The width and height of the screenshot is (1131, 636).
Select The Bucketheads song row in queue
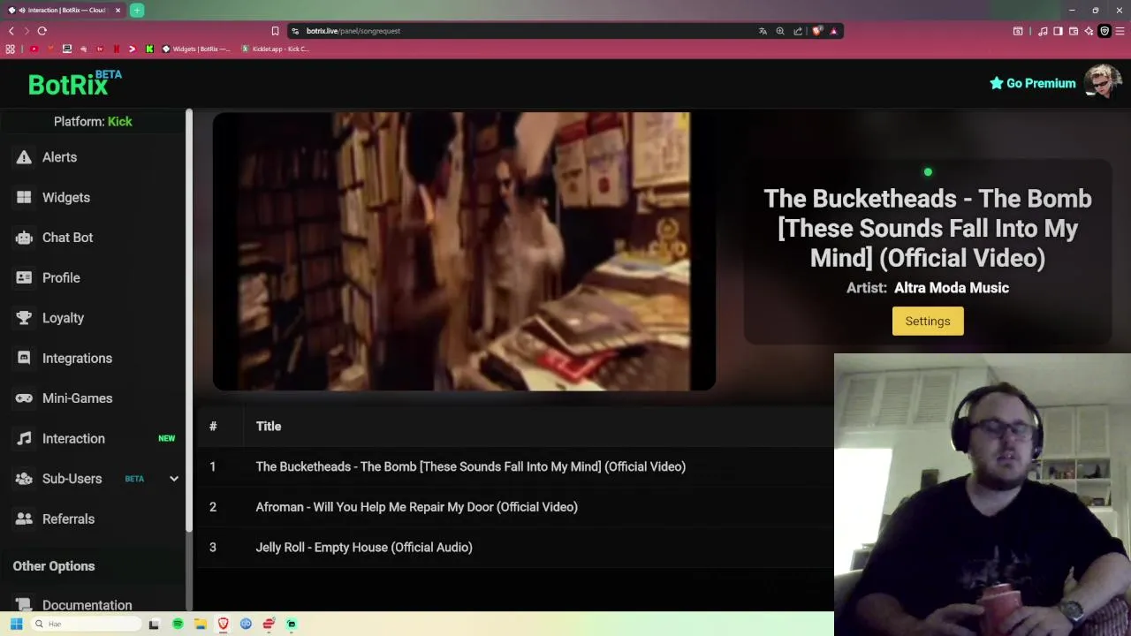click(514, 466)
